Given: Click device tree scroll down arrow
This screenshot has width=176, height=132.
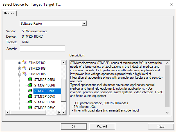Looking at the screenshot, I should [x=64, y=112].
